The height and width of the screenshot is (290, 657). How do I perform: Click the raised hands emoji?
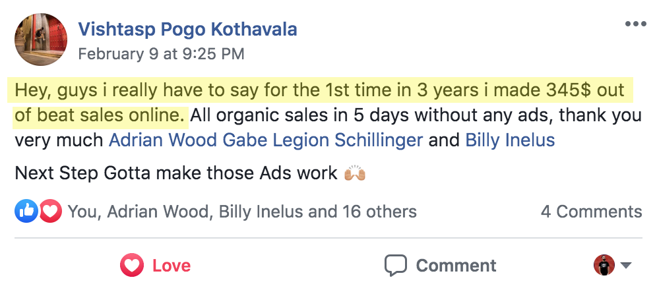tap(354, 173)
